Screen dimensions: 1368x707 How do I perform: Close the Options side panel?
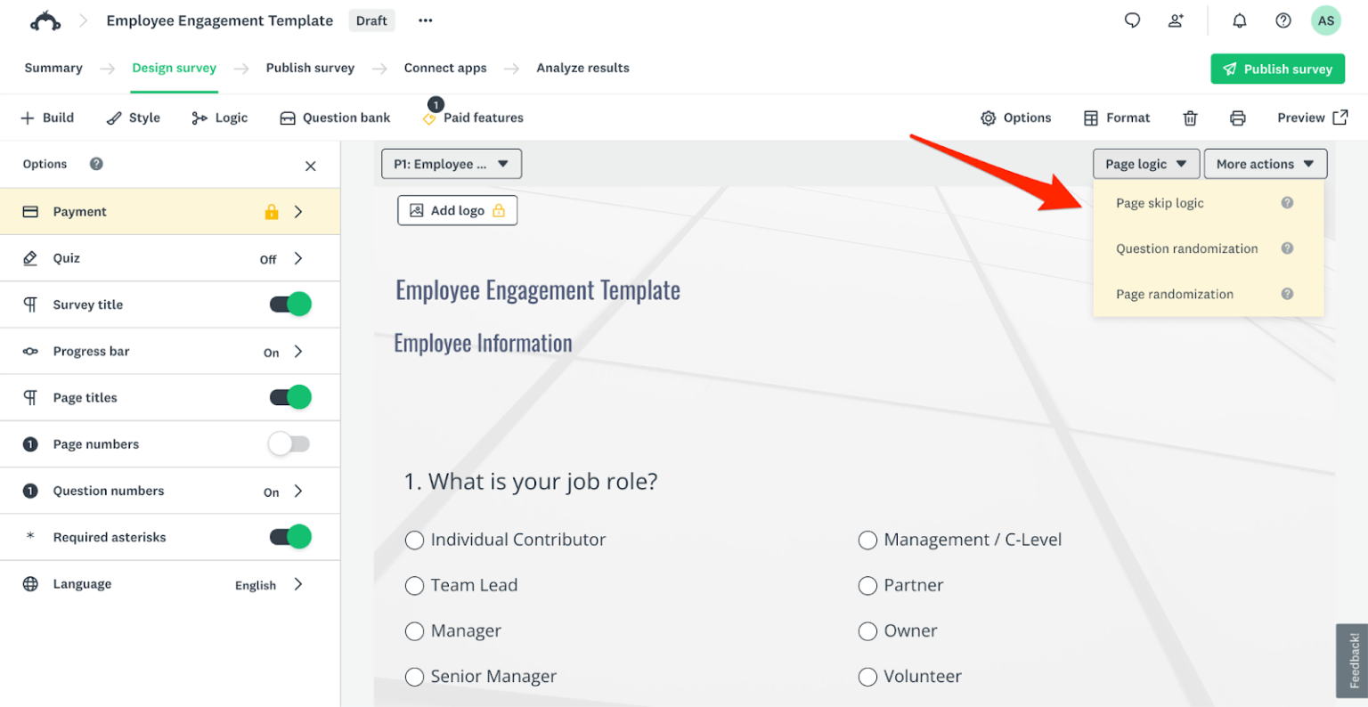tap(310, 166)
